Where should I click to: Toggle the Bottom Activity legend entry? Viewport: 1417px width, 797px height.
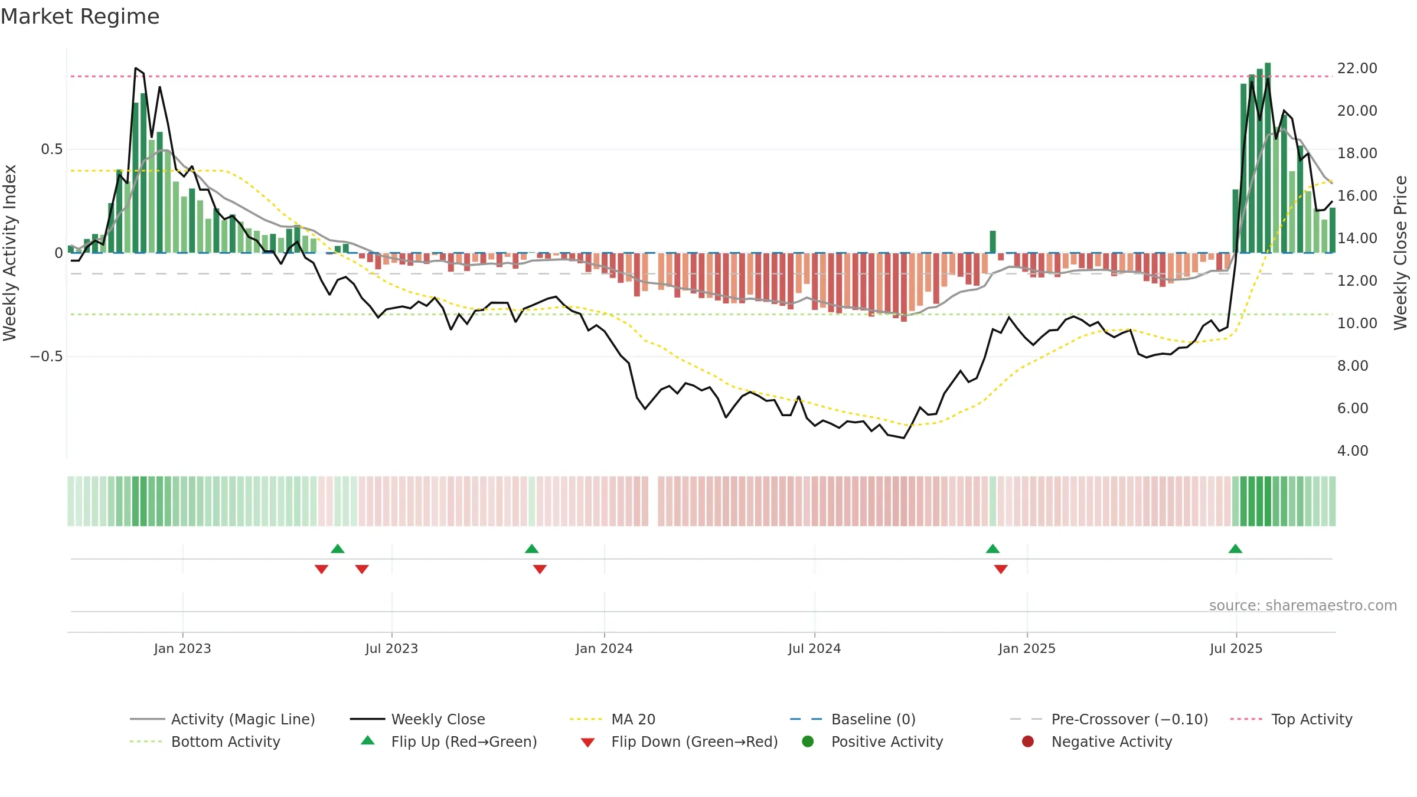point(205,742)
